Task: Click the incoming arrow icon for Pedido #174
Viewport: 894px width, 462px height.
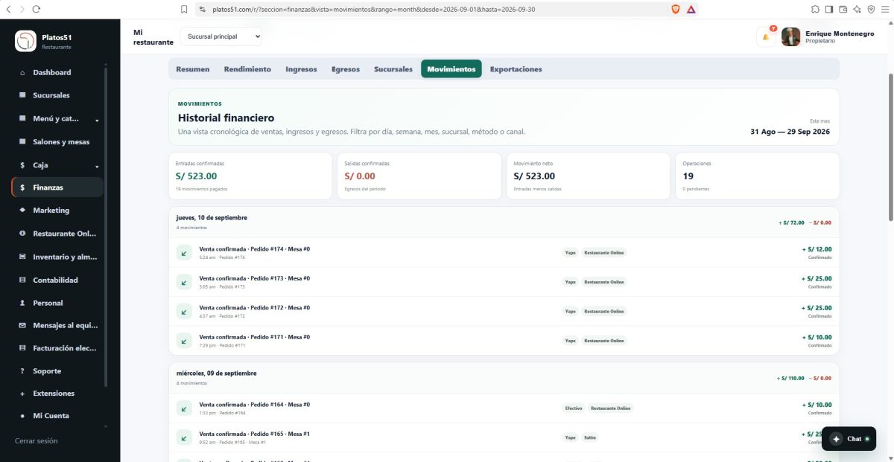Action: [184, 253]
